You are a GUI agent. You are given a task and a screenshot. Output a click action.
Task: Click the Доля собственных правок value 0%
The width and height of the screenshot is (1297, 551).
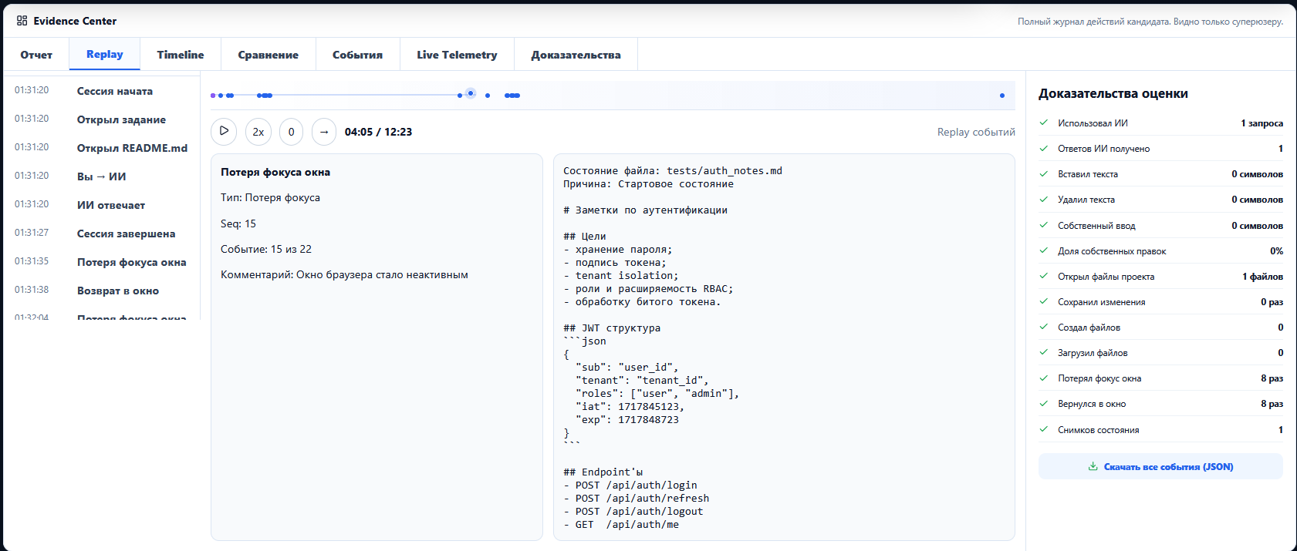pos(1276,251)
